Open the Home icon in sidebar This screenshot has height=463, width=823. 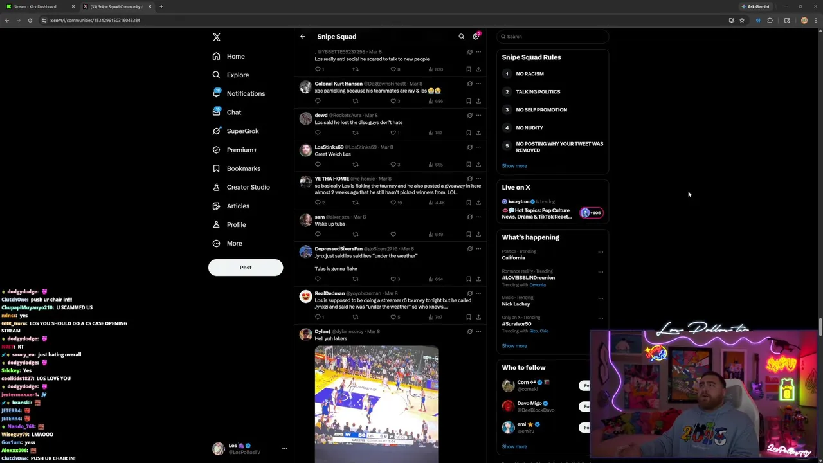click(217, 57)
